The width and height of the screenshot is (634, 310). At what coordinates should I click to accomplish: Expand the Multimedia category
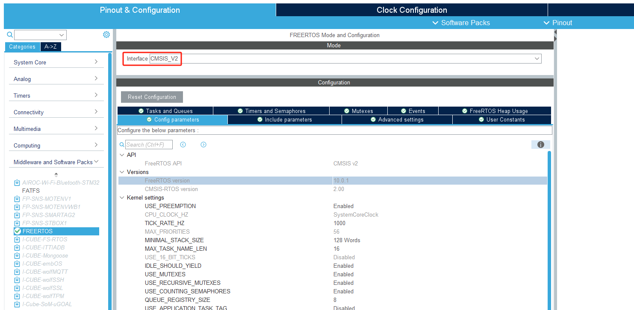point(56,129)
